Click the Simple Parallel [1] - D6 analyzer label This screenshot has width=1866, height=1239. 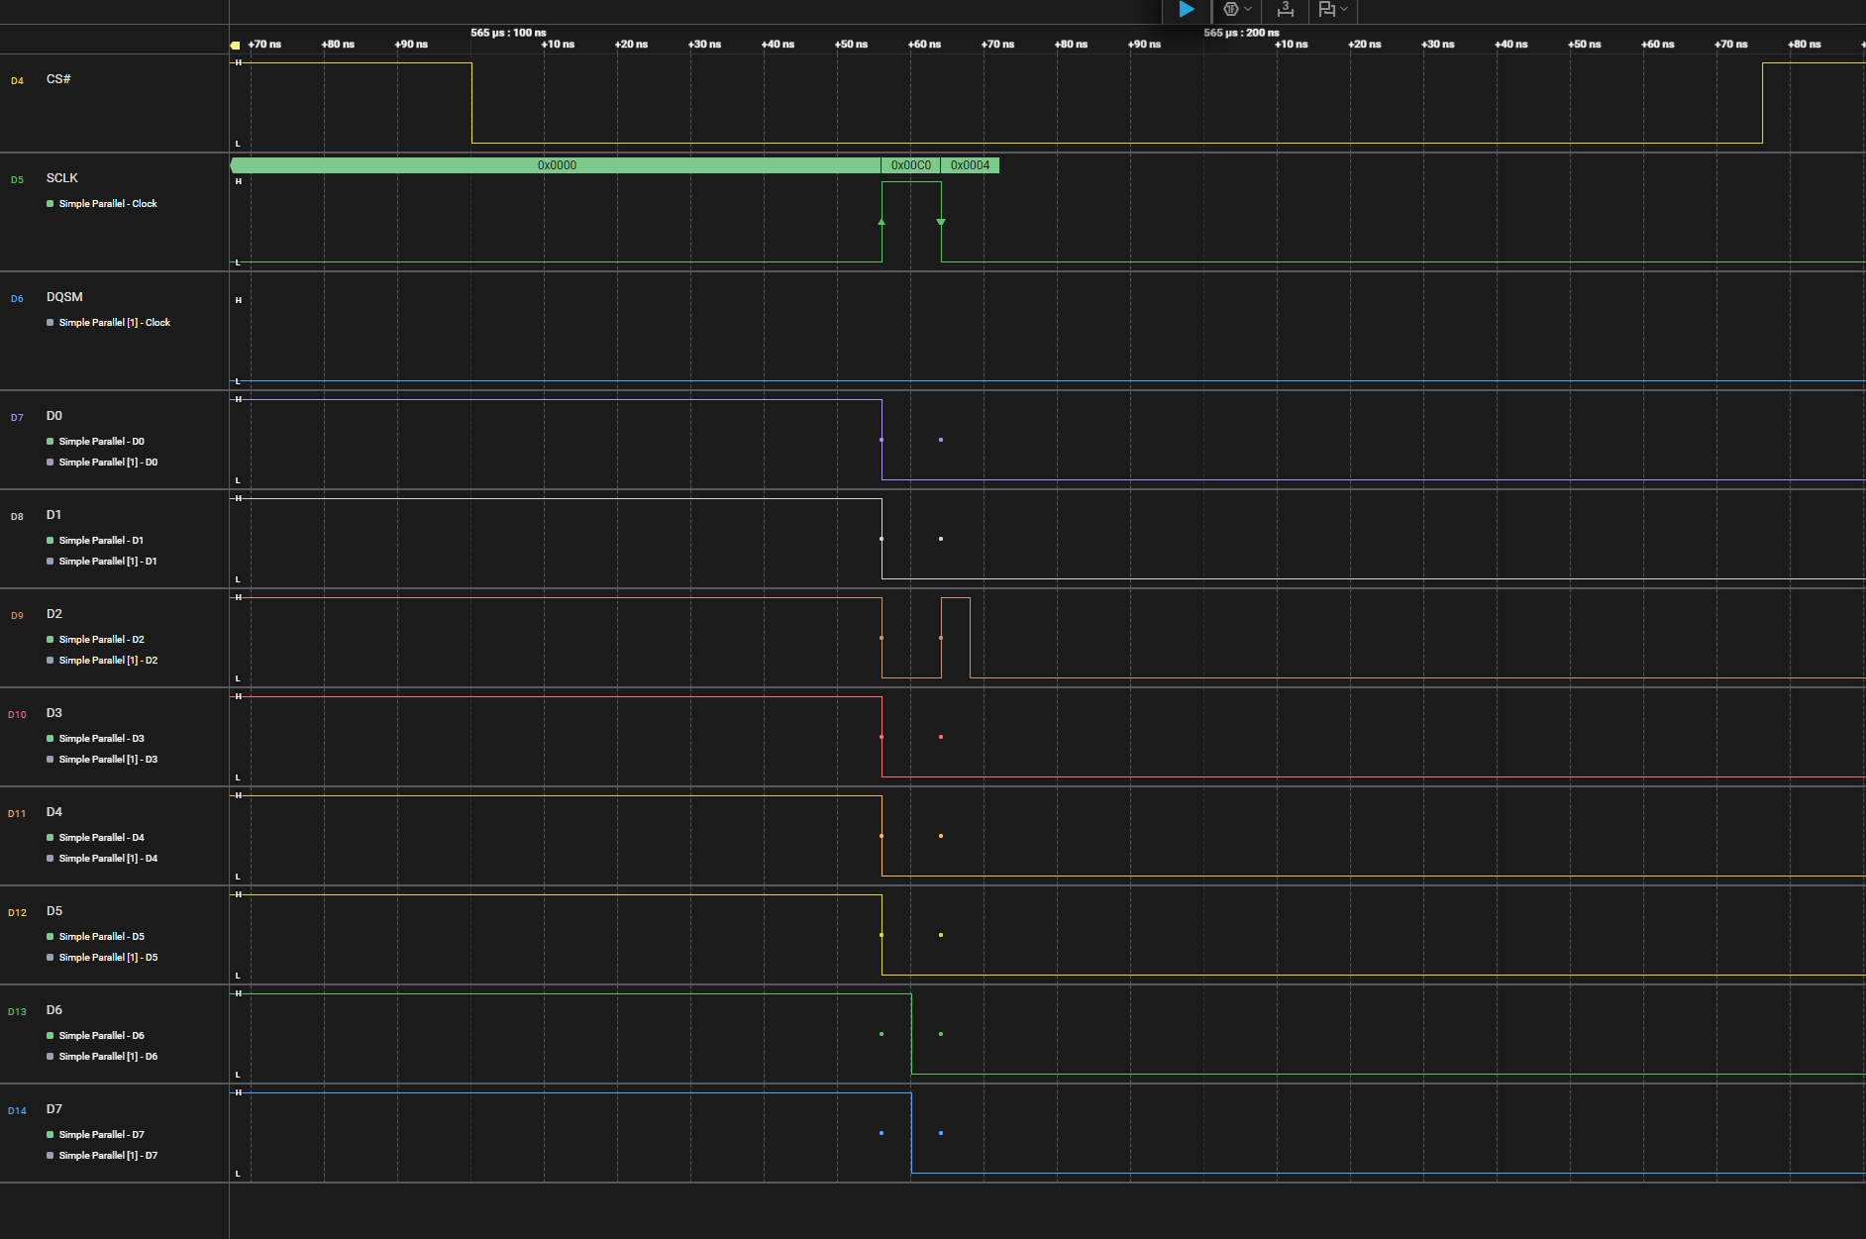[x=108, y=1057]
